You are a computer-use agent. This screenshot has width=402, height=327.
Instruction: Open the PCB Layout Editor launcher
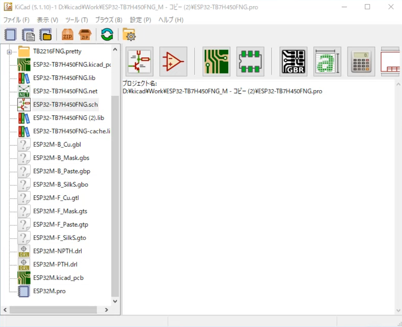pos(216,61)
